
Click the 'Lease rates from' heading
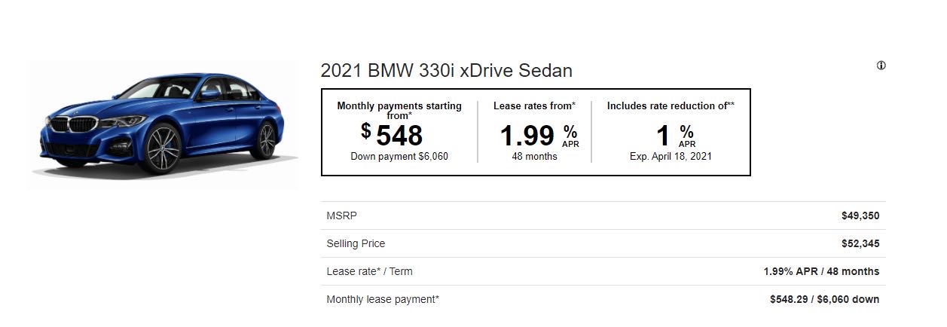coord(534,106)
